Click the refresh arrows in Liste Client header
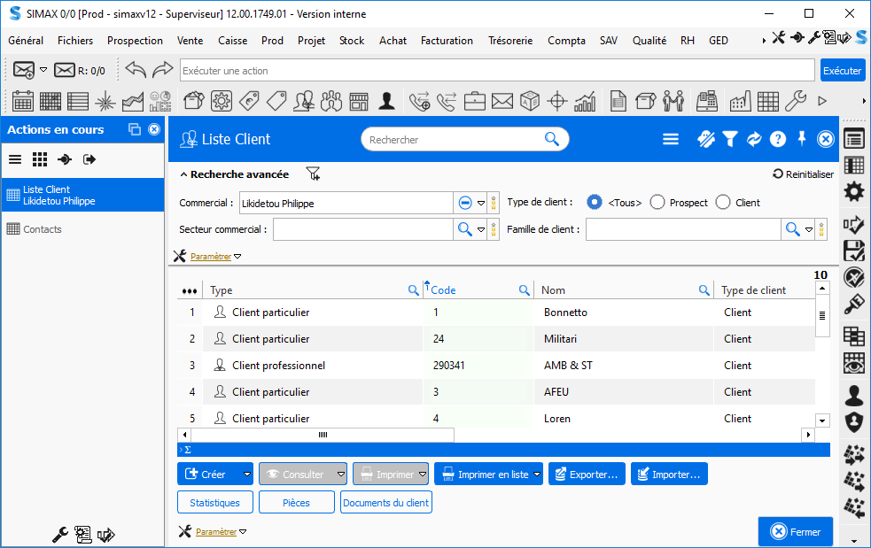The image size is (871, 548). 754,139
